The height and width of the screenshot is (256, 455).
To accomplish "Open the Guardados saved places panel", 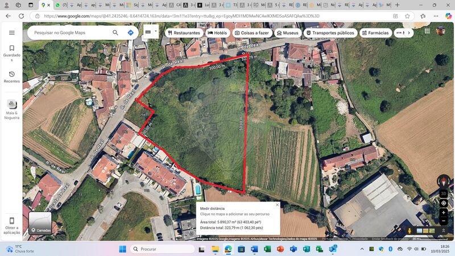I will 11,53.
